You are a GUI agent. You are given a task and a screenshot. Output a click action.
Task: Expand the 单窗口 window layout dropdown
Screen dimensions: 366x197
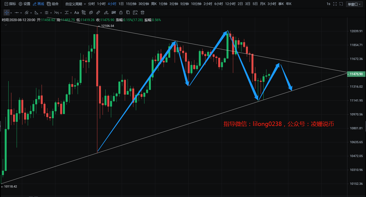pyautogui.click(x=355, y=4)
